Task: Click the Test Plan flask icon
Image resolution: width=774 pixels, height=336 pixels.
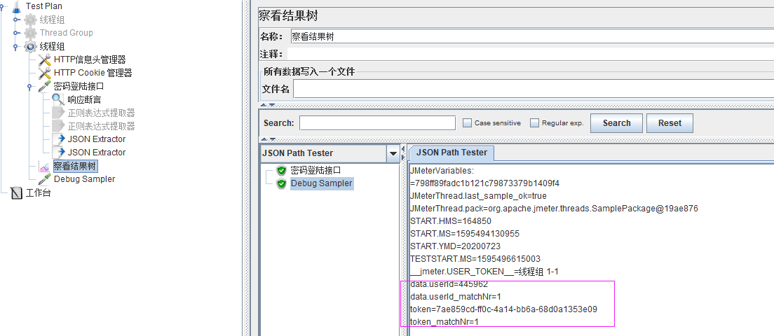Action: [18, 6]
